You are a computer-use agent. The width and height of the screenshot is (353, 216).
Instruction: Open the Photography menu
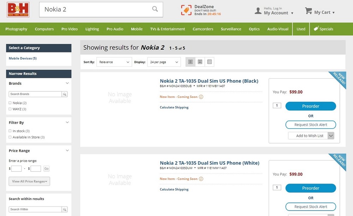tap(16, 29)
